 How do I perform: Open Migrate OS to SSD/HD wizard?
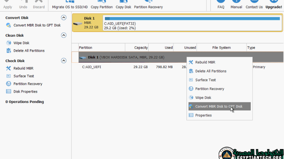click(x=70, y=5)
